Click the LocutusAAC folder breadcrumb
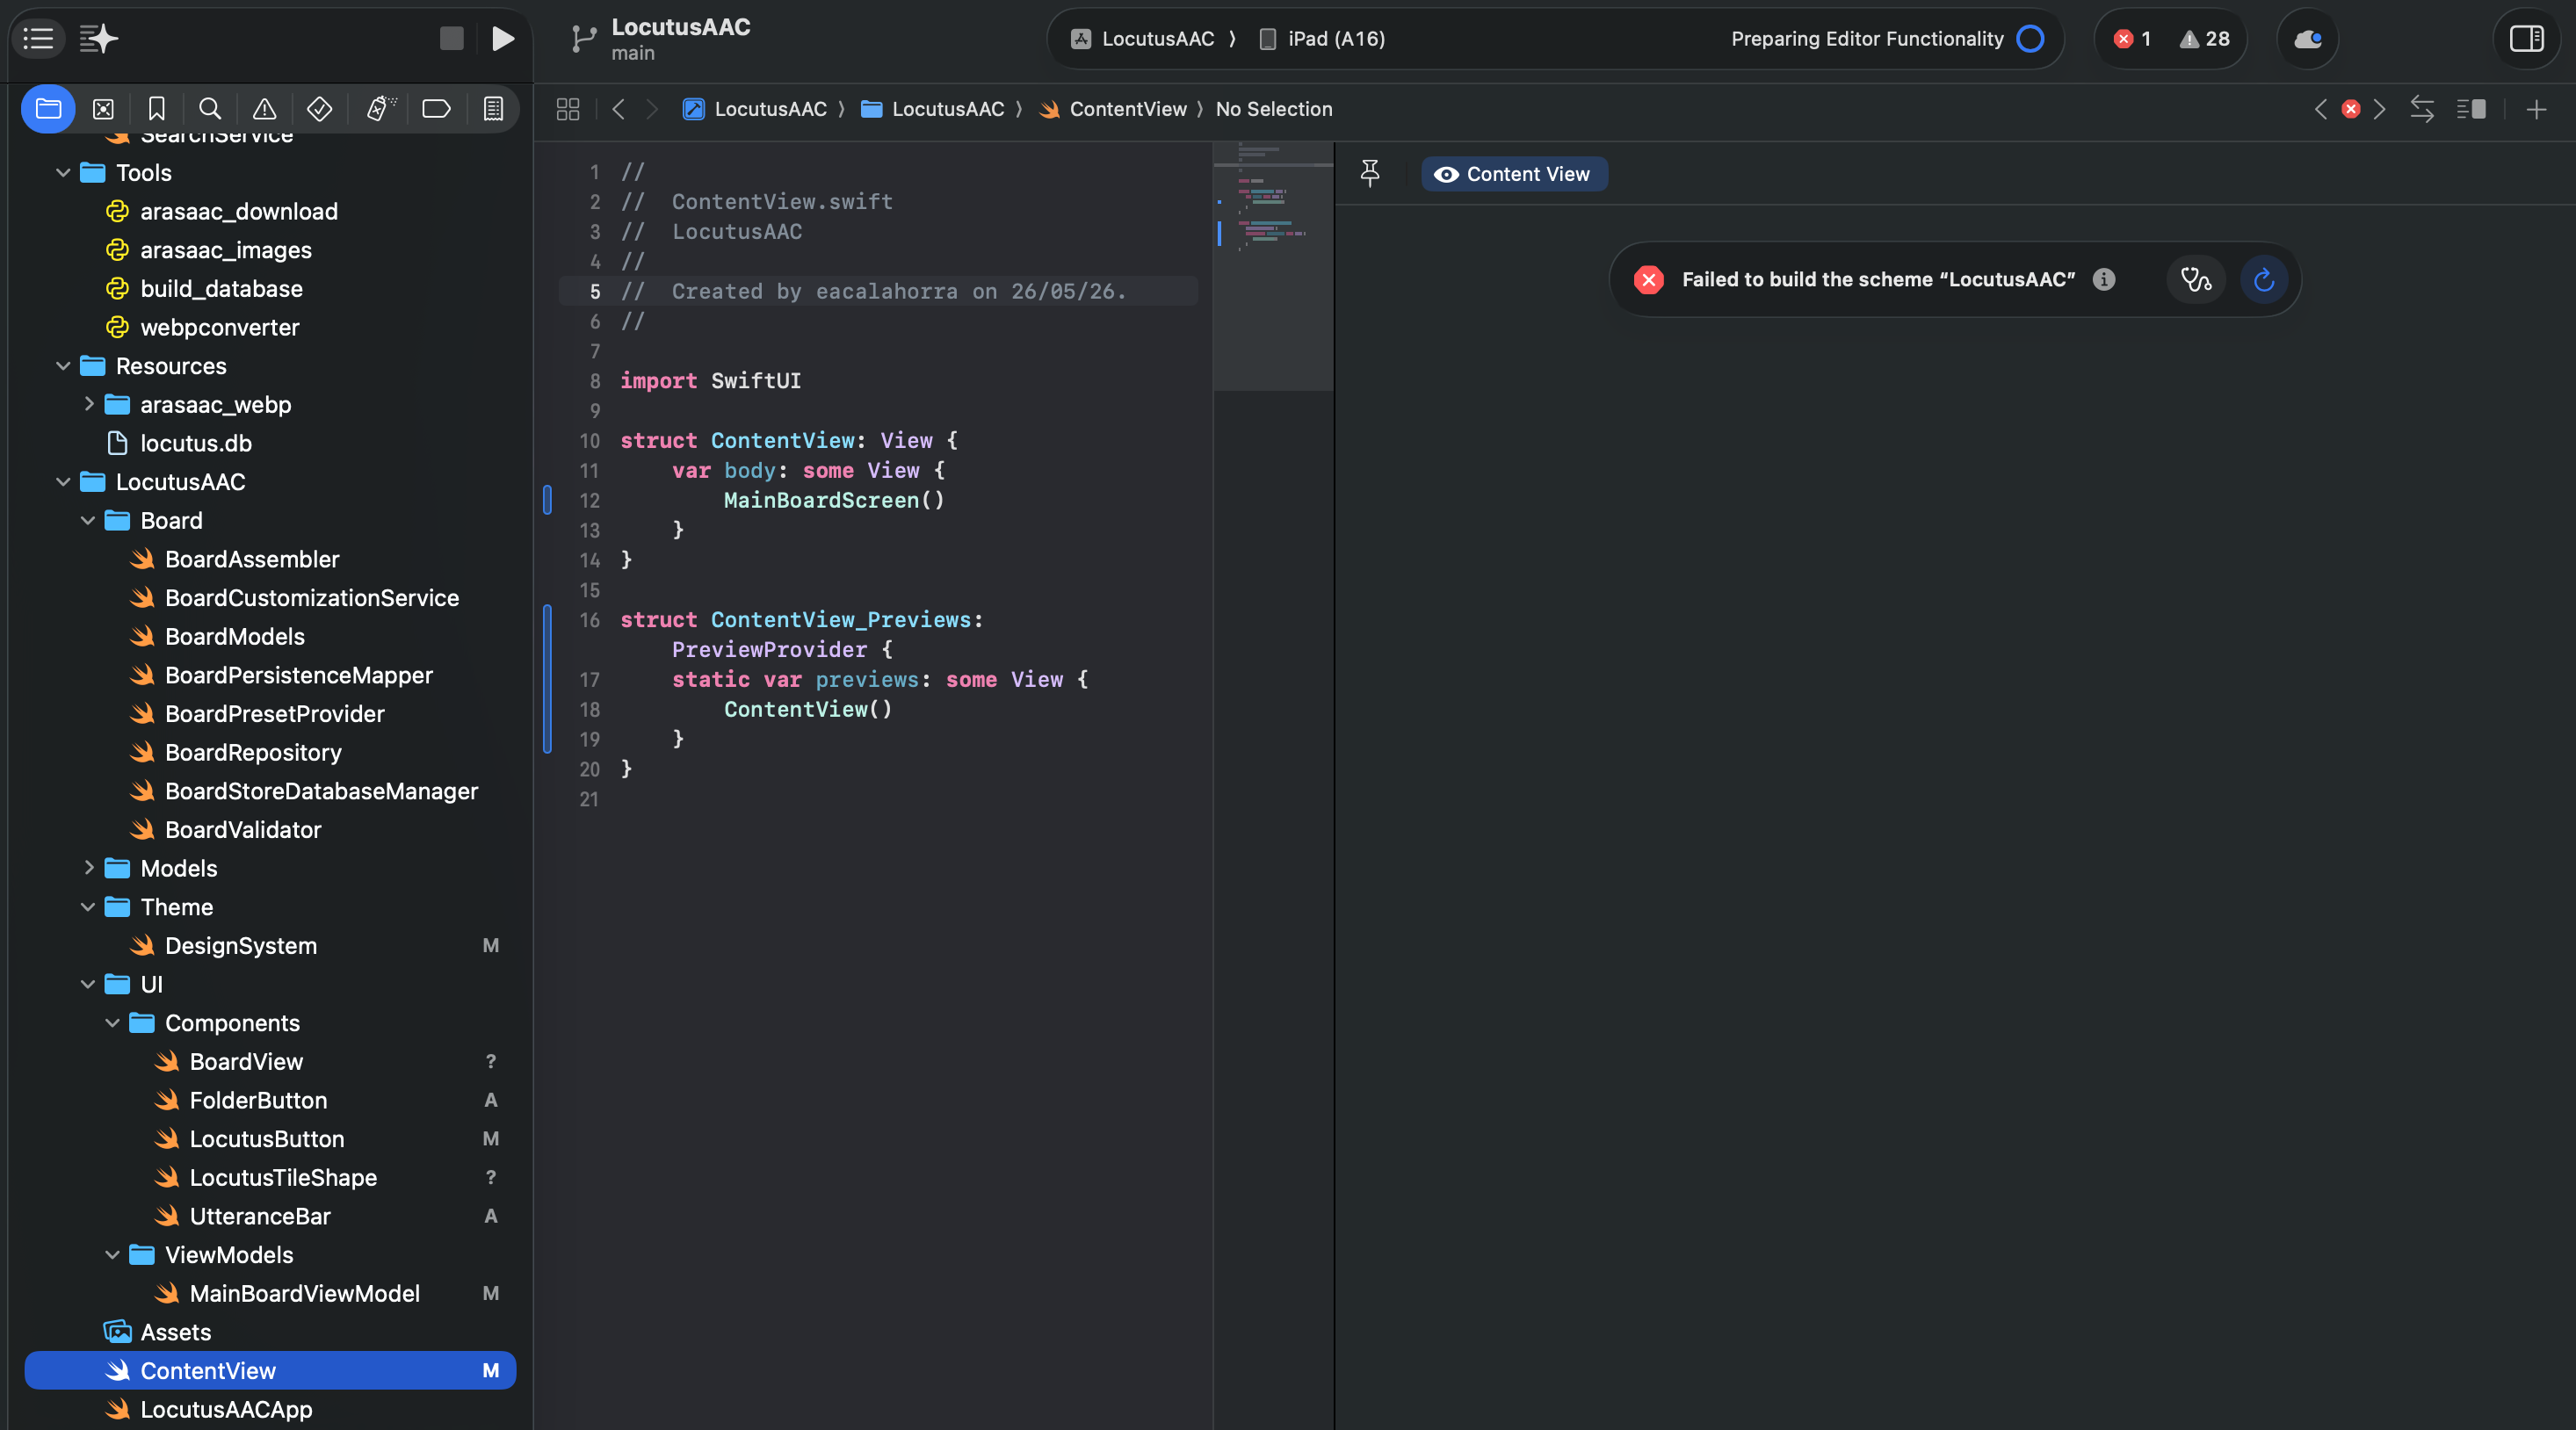The width and height of the screenshot is (2576, 1430). pos(932,109)
